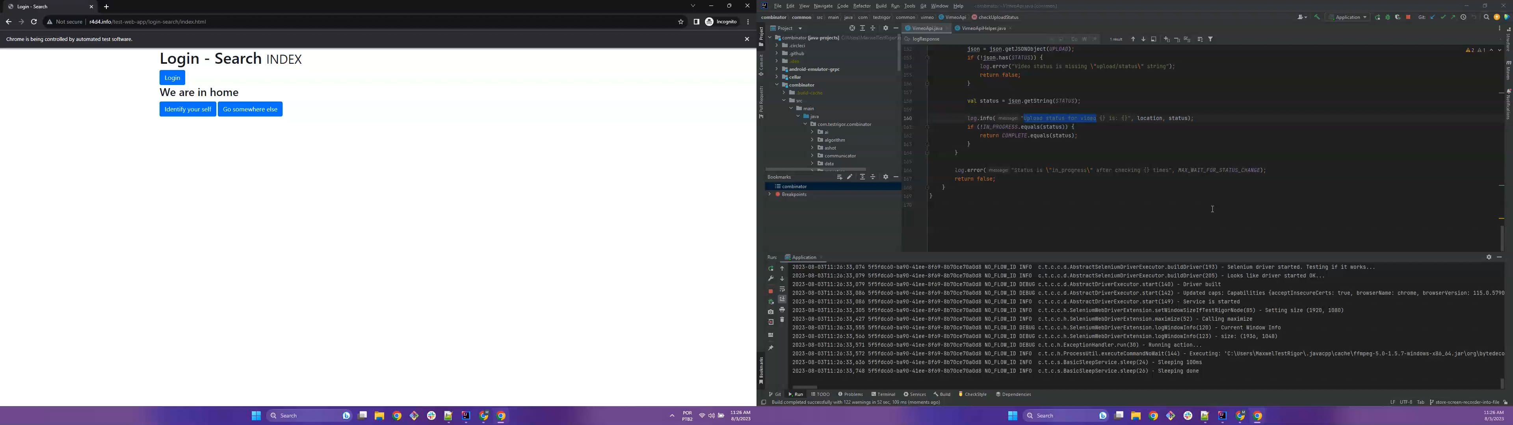Click the Identify your self button
The width and height of the screenshot is (1513, 425).
pyautogui.click(x=188, y=109)
